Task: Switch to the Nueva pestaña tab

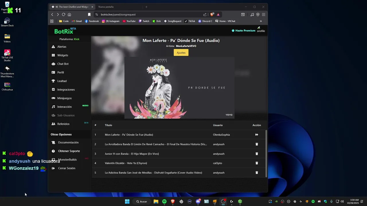Action: pos(106,7)
